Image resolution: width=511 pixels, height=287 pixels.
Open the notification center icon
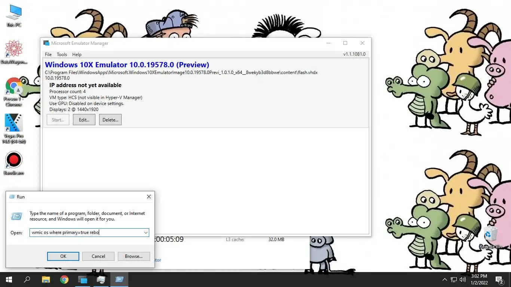499,280
